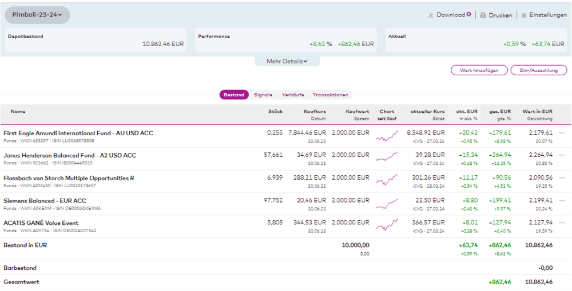Open three-dot menu for First Eagle Amundi row
The image size is (572, 291).
562,133
